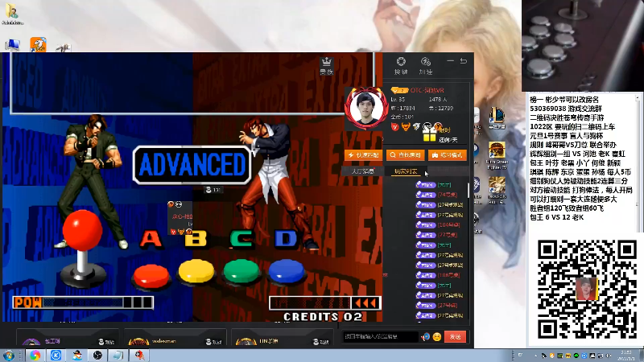Click the blue K taskbar icon
Screen dimensions: 644x362
click(x=56, y=356)
